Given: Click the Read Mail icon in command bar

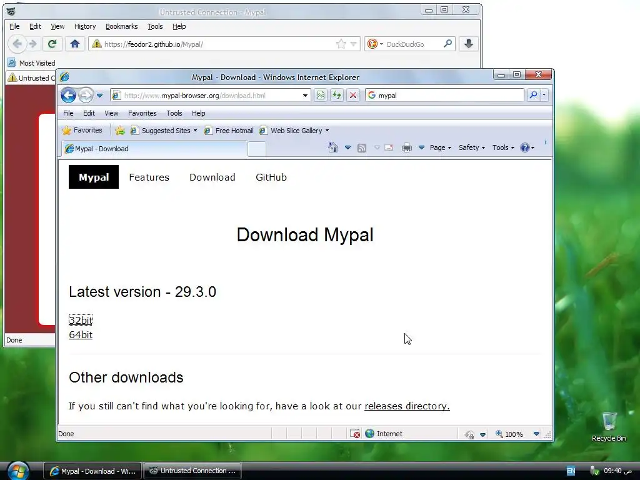Looking at the screenshot, I should click(x=389, y=147).
